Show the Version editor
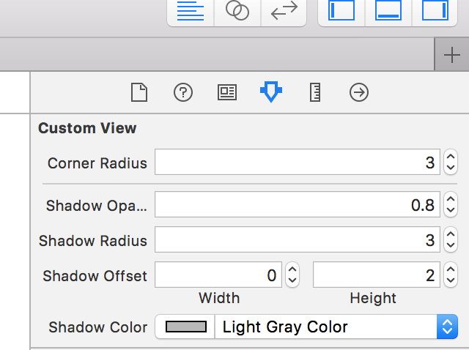This screenshot has height=350, width=469. pyautogui.click(x=283, y=11)
